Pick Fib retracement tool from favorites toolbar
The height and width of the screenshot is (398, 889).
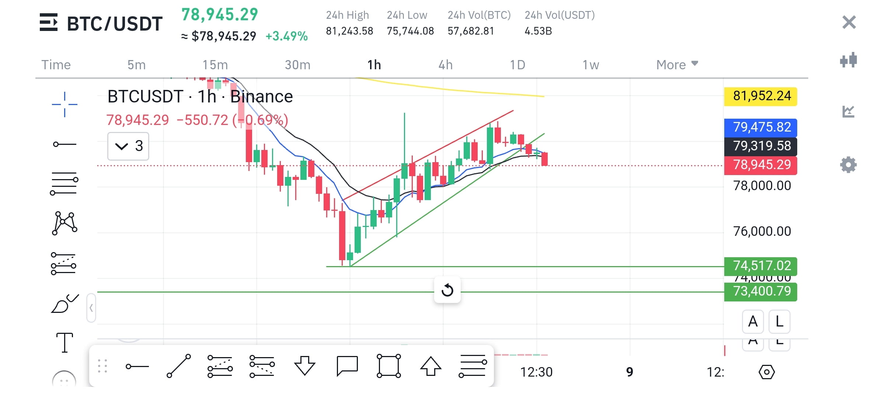(x=473, y=366)
